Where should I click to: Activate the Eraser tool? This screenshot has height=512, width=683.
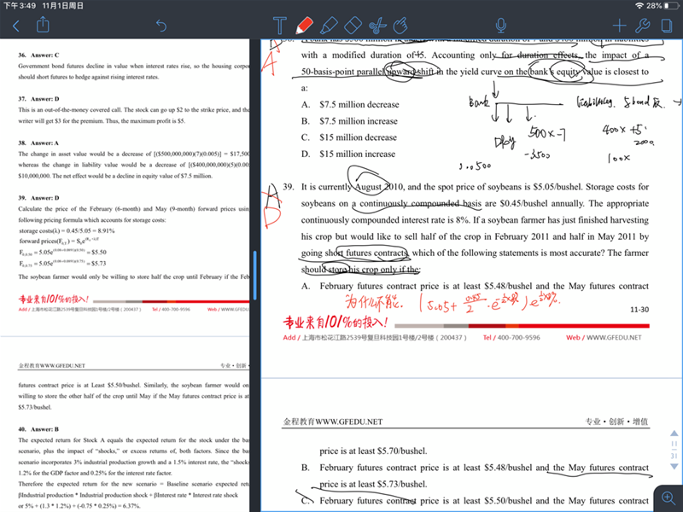pos(353,26)
